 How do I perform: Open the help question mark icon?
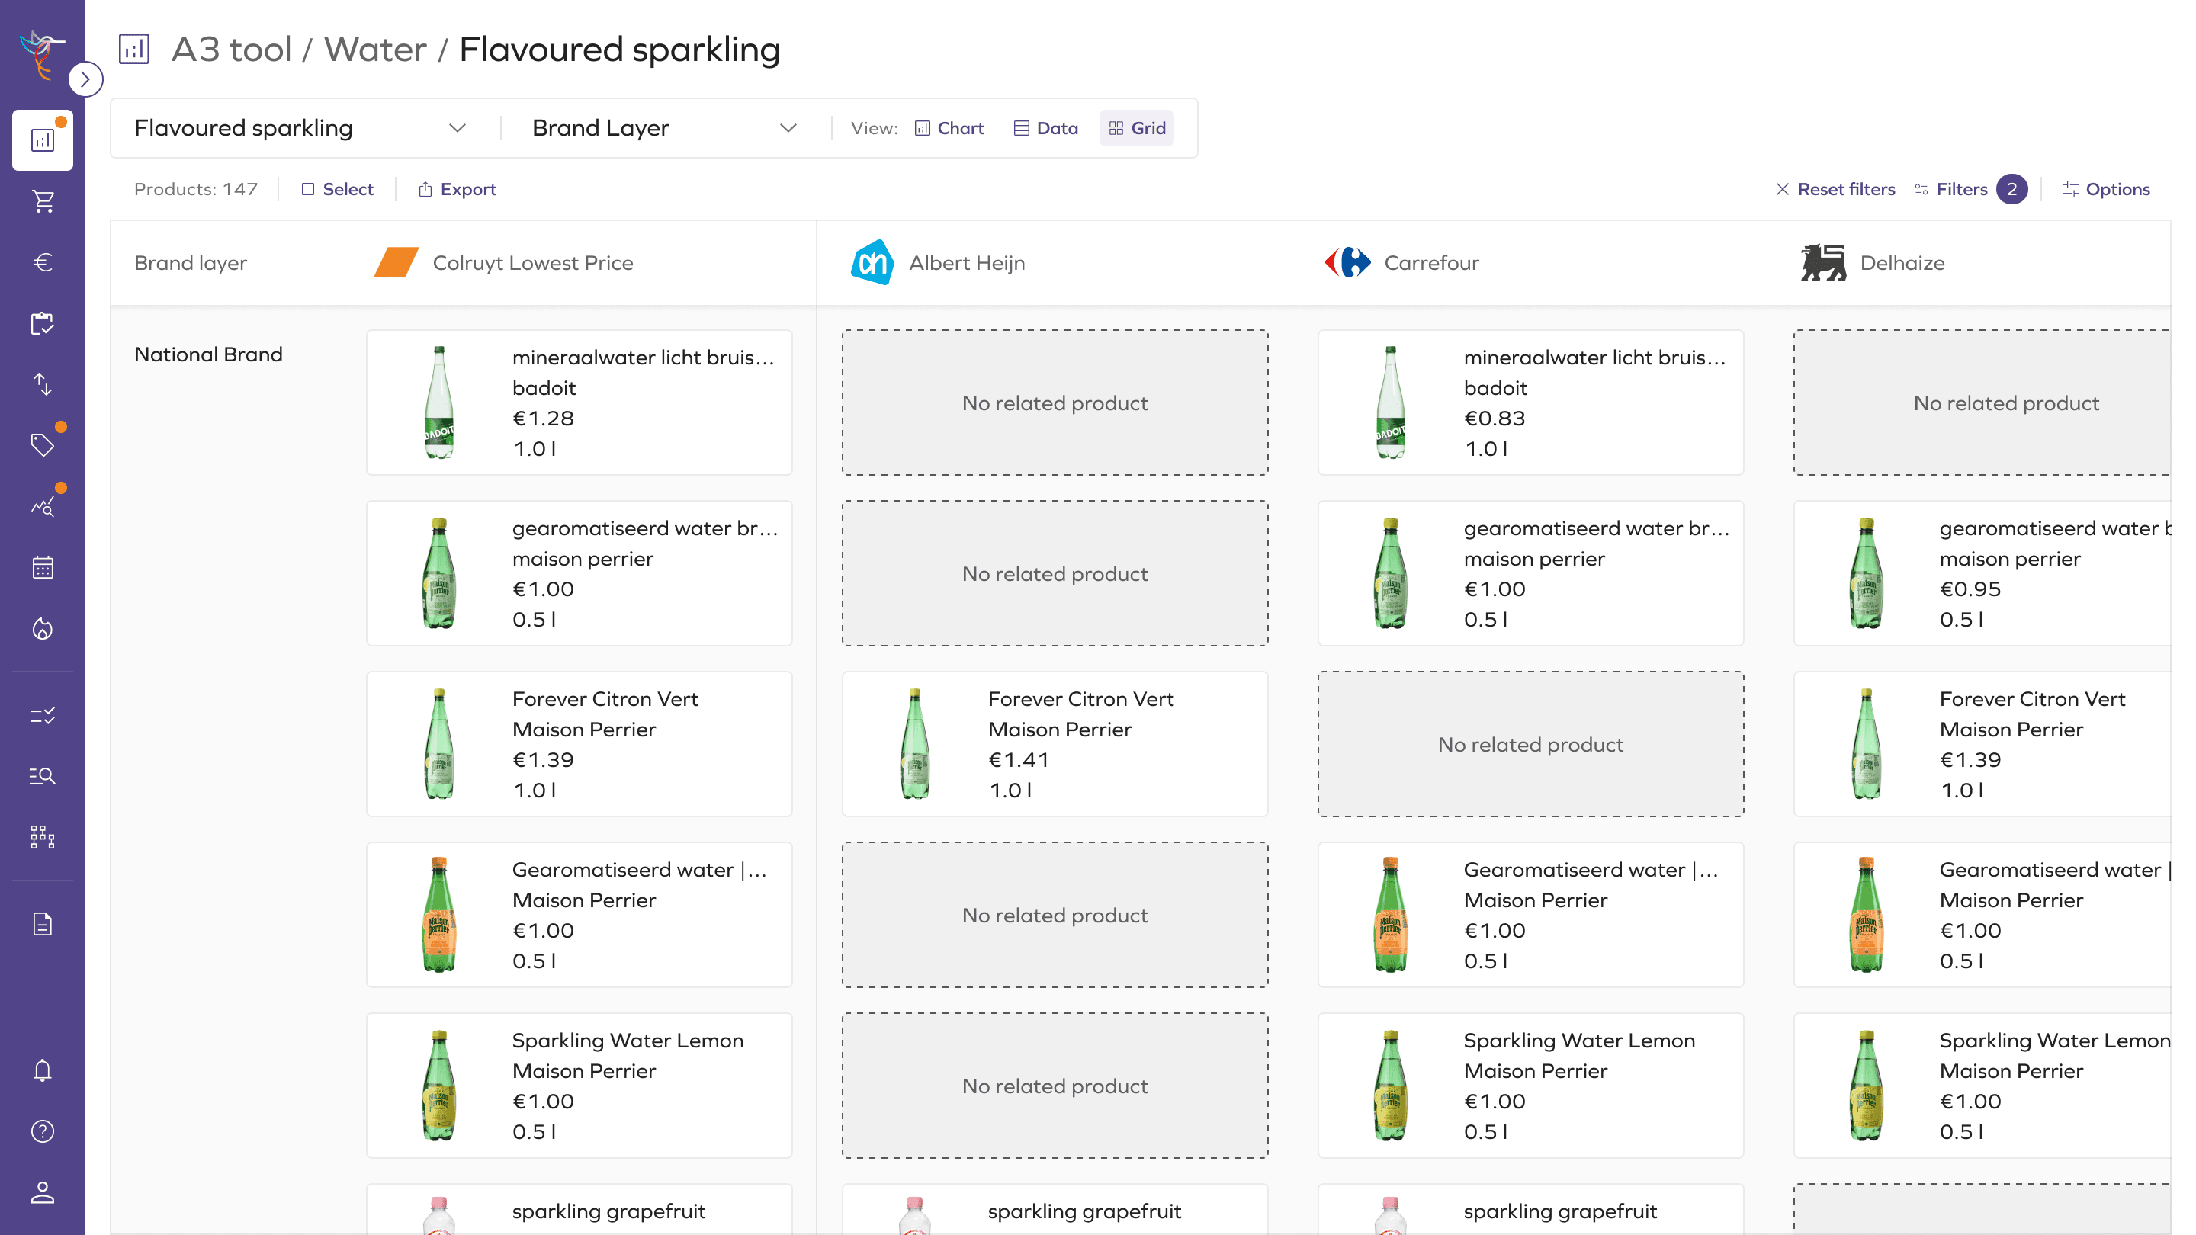pos(43,1131)
